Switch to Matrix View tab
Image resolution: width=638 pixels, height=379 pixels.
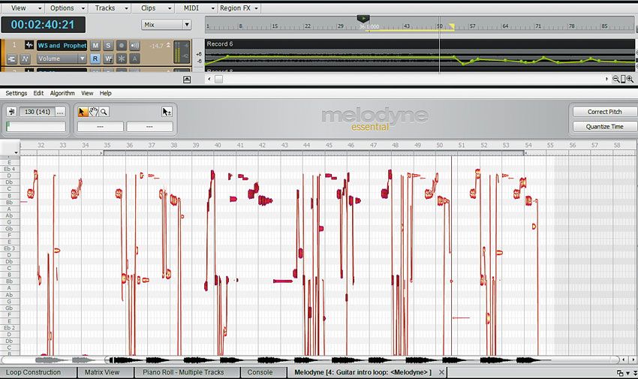click(105, 372)
